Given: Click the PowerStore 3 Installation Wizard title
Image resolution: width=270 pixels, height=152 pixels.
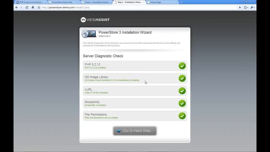Looking at the screenshot, I should coord(125,33).
